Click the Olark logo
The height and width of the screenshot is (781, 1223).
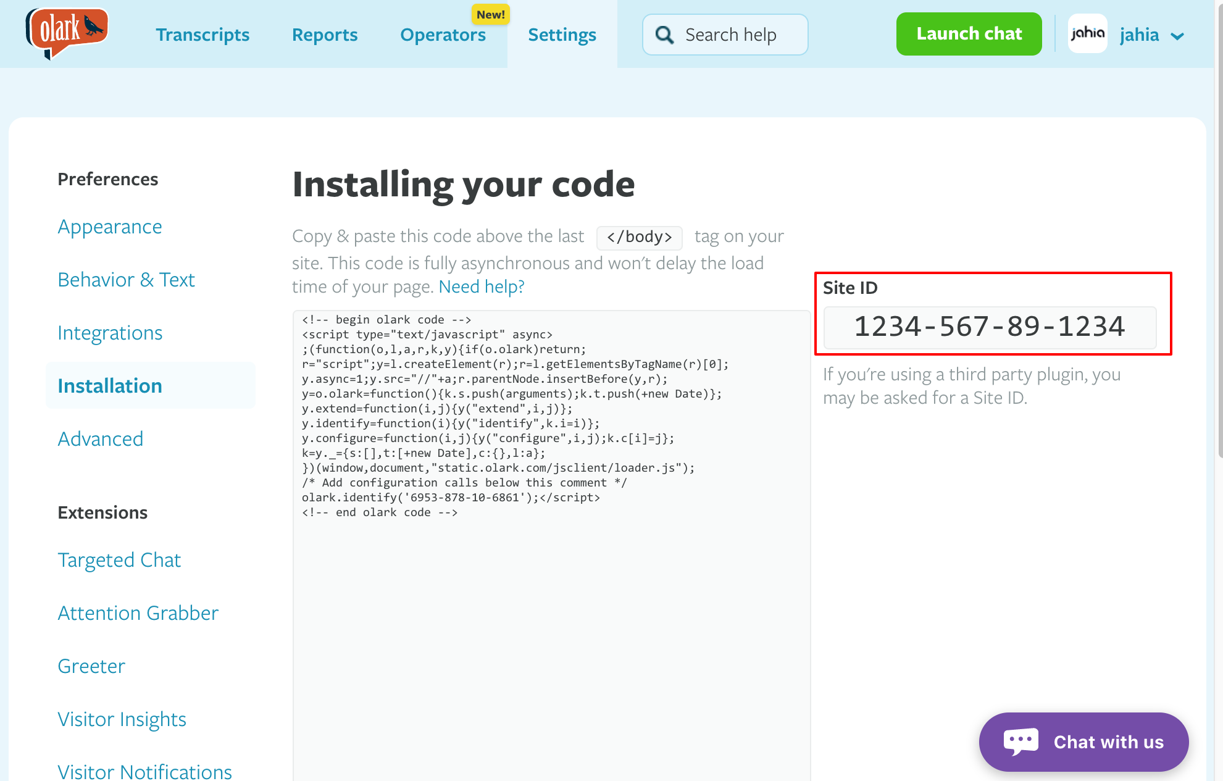pyautogui.click(x=67, y=33)
